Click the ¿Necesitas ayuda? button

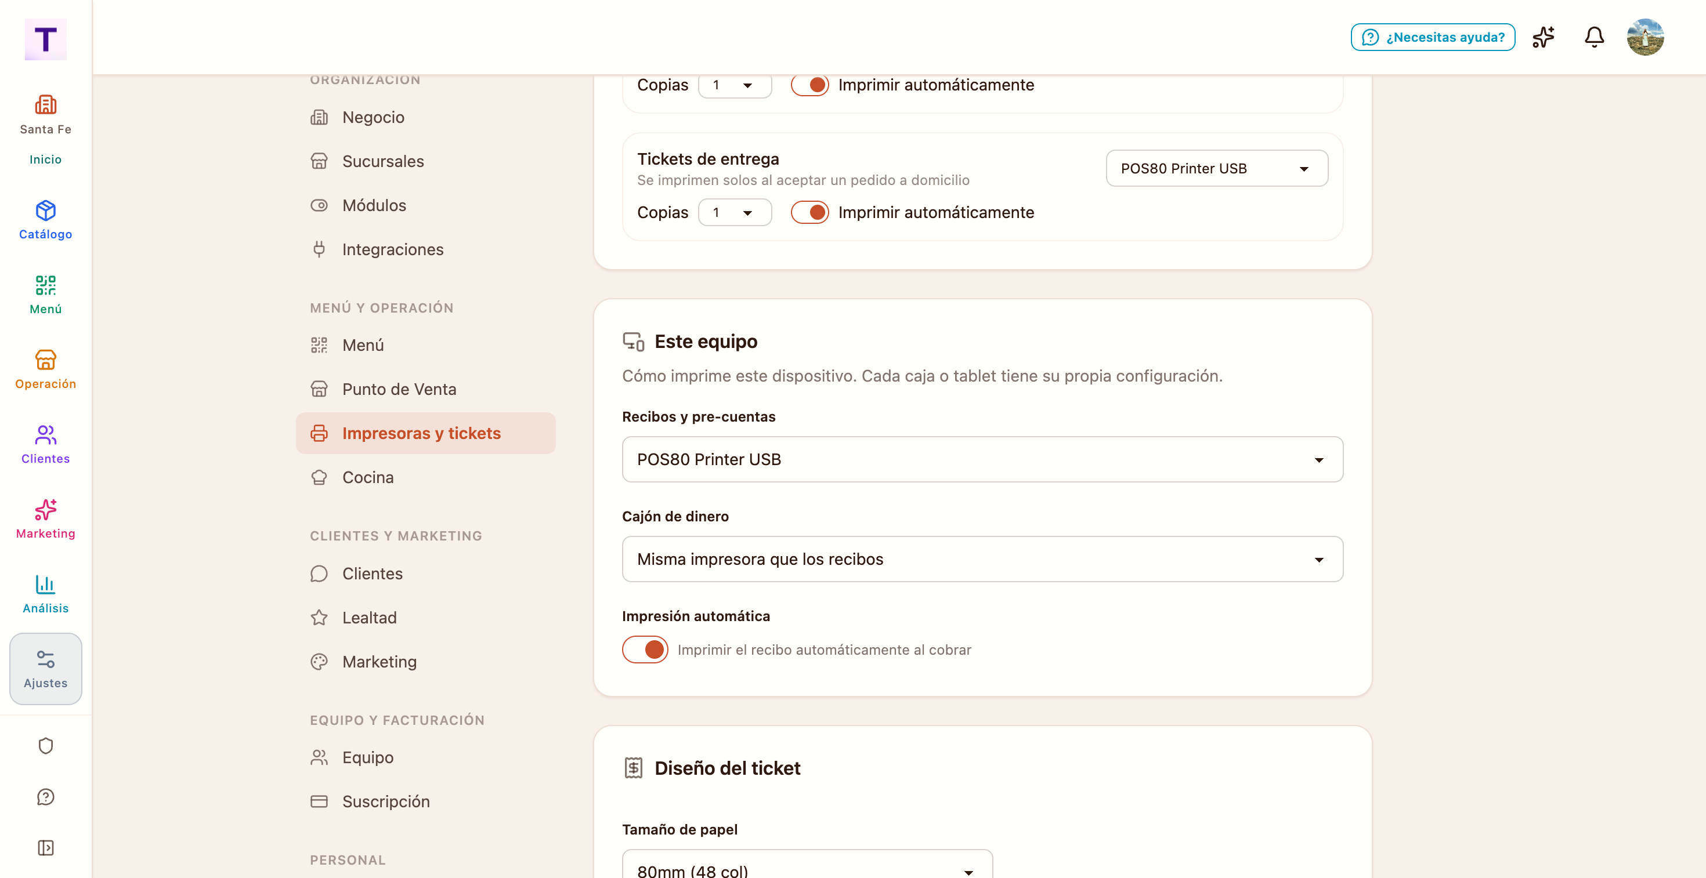1433,37
